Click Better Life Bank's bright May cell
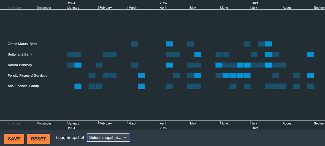Image resolution: width=325 pixels, height=146 pixels. [x=197, y=54]
